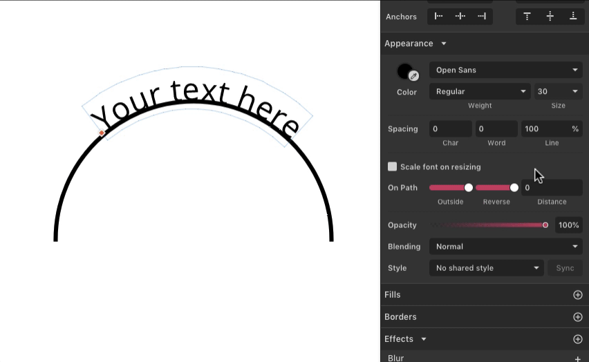The image size is (589, 362).
Task: Add a new fill with the plus icon
Action: pyautogui.click(x=578, y=295)
